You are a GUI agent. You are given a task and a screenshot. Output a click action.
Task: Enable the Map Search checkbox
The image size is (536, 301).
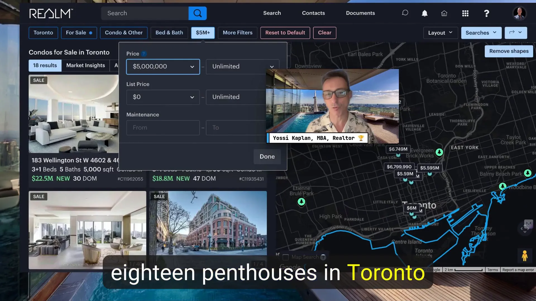tap(285, 257)
